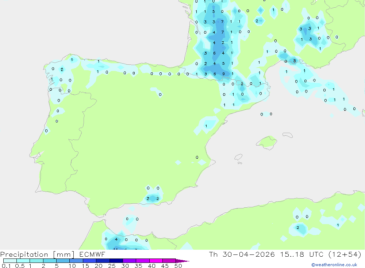The height and width of the screenshot is (268, 365).
Task: Click the '0' value near Spain's southeast coast
Action: click(x=197, y=157)
